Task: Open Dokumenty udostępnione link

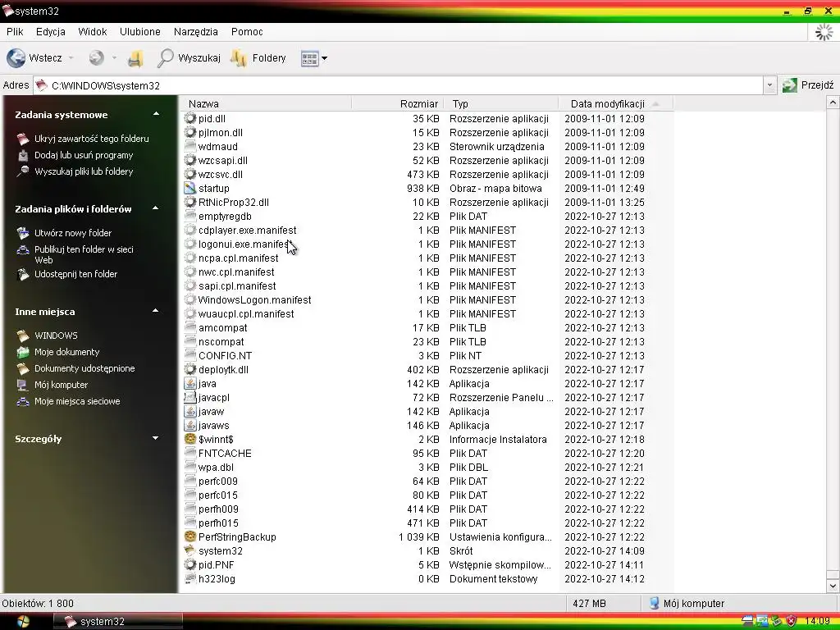Action: 84,368
